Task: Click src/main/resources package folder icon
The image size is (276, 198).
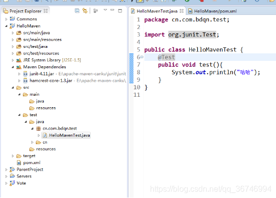Action: pyautogui.click(x=19, y=39)
